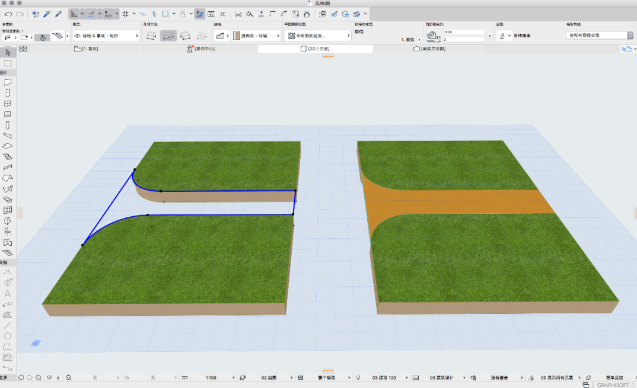Click the curved arrow adjust icon
This screenshot has width=637, height=388.
[284, 14]
